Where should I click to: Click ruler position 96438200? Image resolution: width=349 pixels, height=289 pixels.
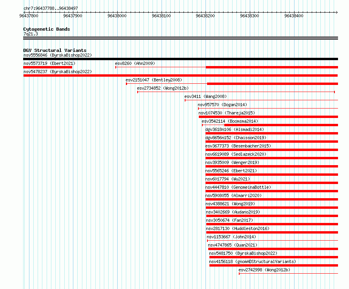(205, 16)
